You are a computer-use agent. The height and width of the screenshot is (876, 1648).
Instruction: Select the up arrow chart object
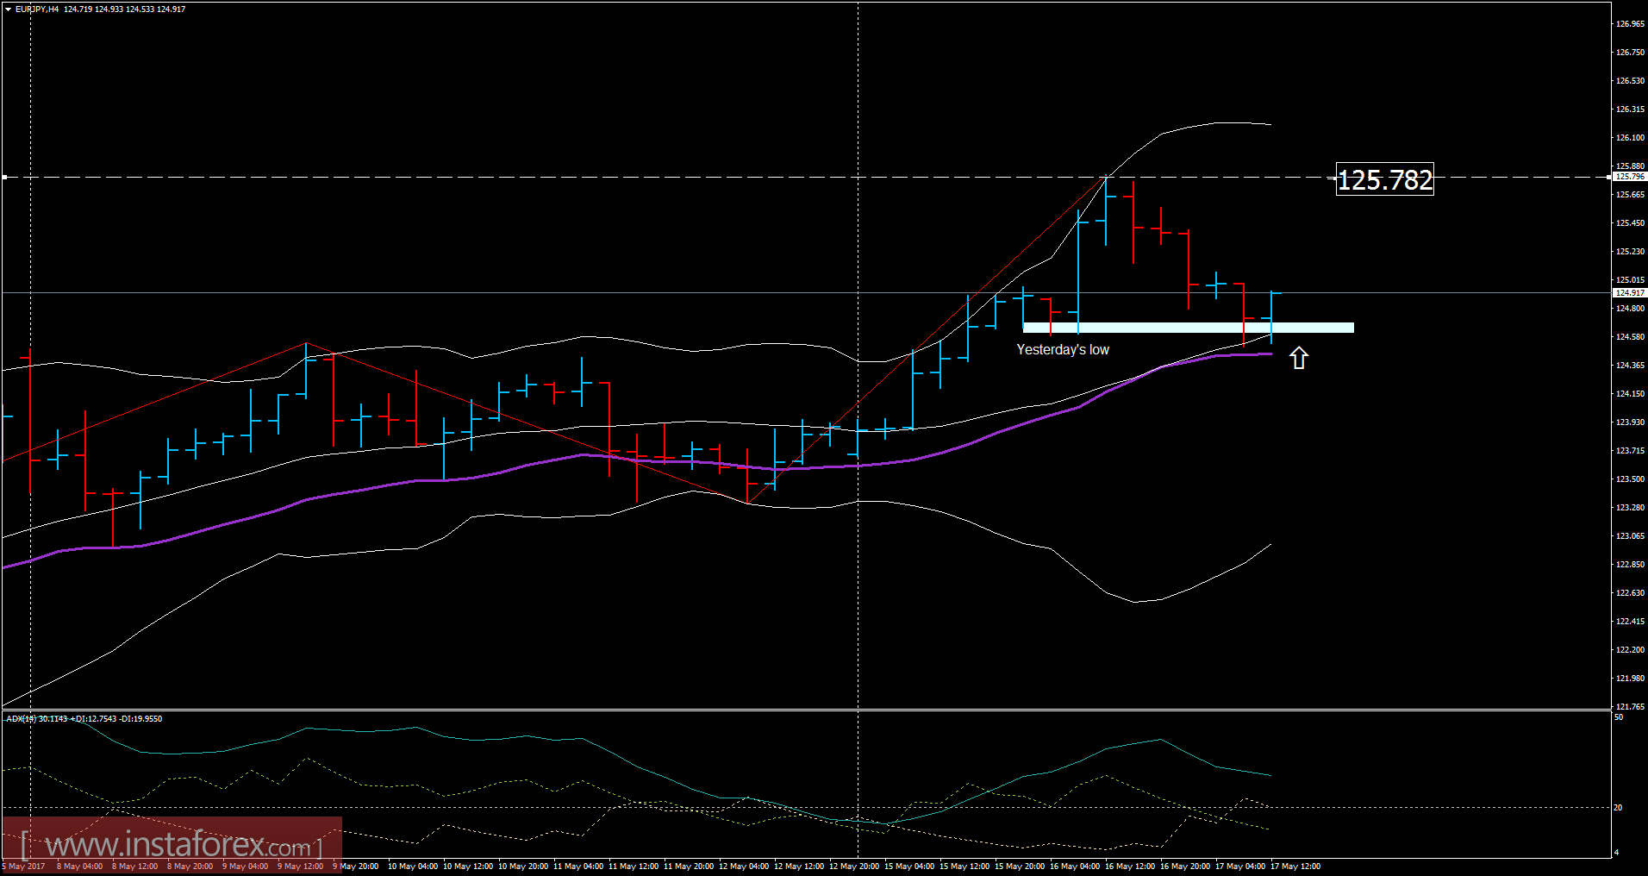coord(1299,358)
